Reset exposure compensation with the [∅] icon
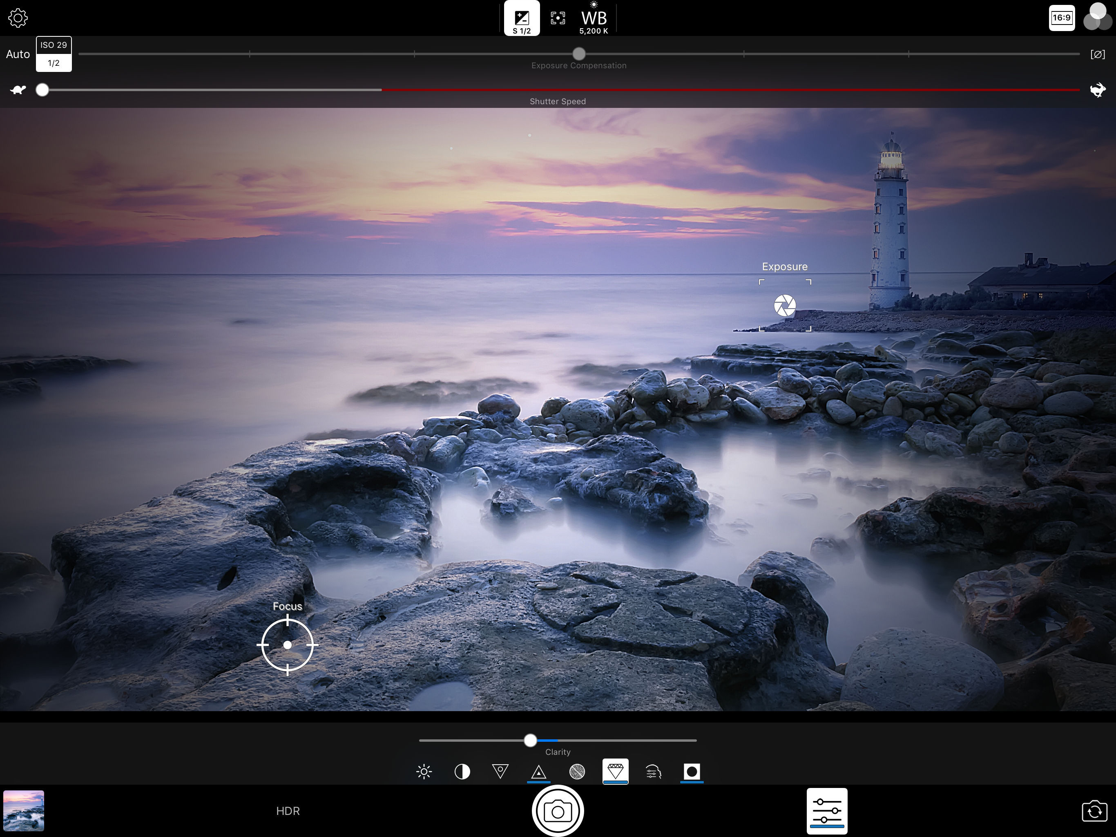 coord(1097,54)
